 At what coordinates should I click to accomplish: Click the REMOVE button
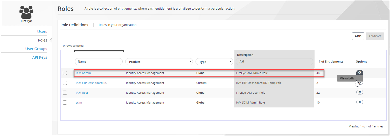[375, 36]
